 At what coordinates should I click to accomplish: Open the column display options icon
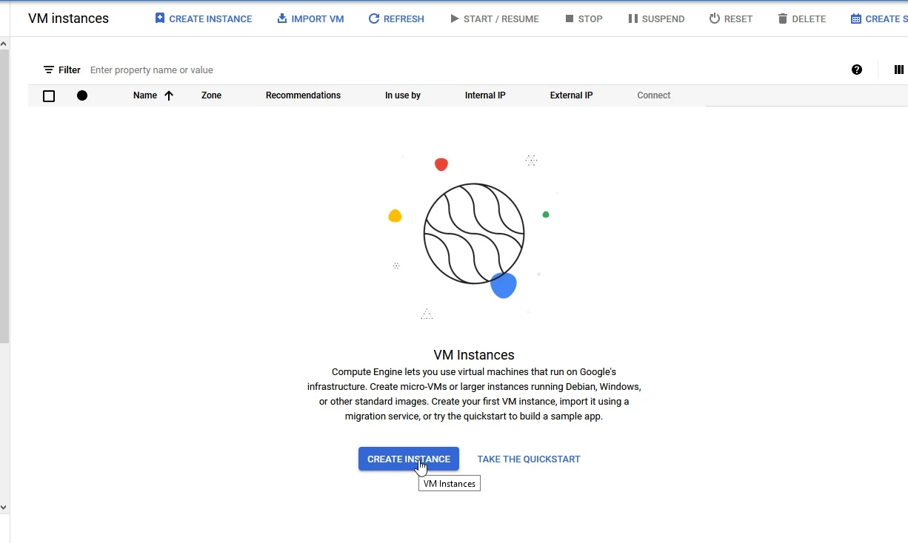[x=899, y=70]
